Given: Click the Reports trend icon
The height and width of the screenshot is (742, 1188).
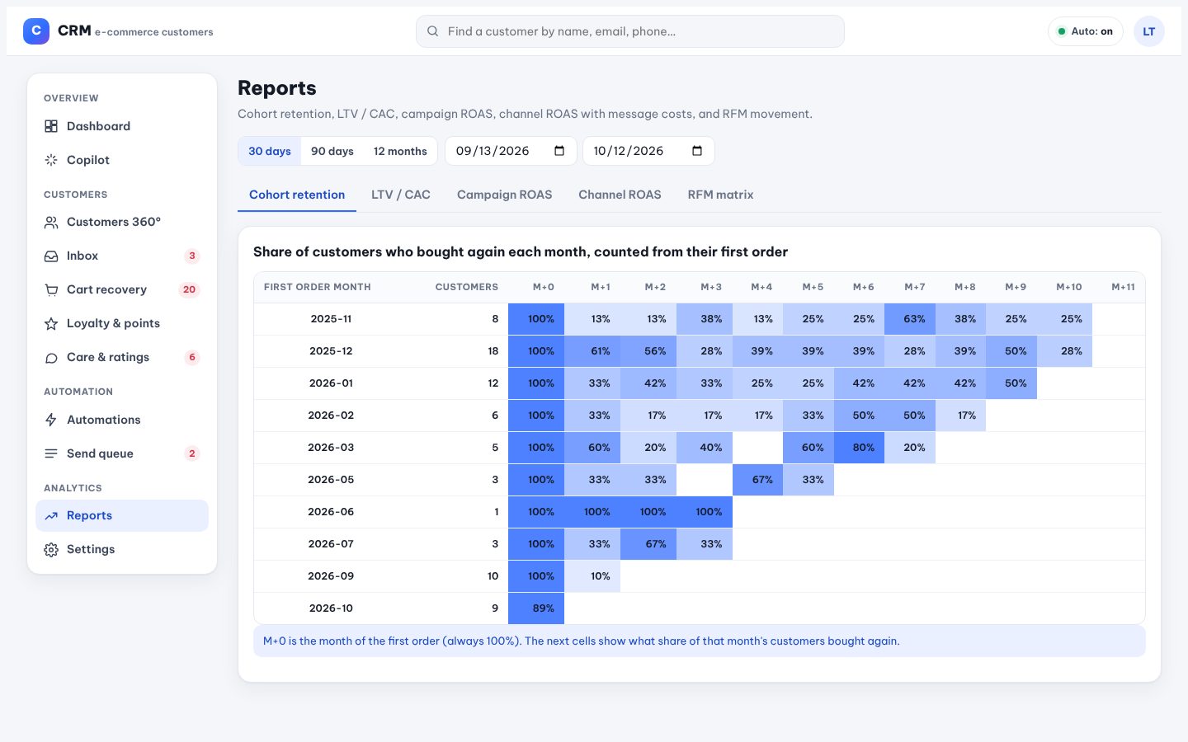Looking at the screenshot, I should (51, 515).
